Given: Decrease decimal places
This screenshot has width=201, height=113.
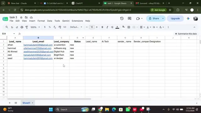Looking at the screenshot, I should pyautogui.click(x=55, y=27).
